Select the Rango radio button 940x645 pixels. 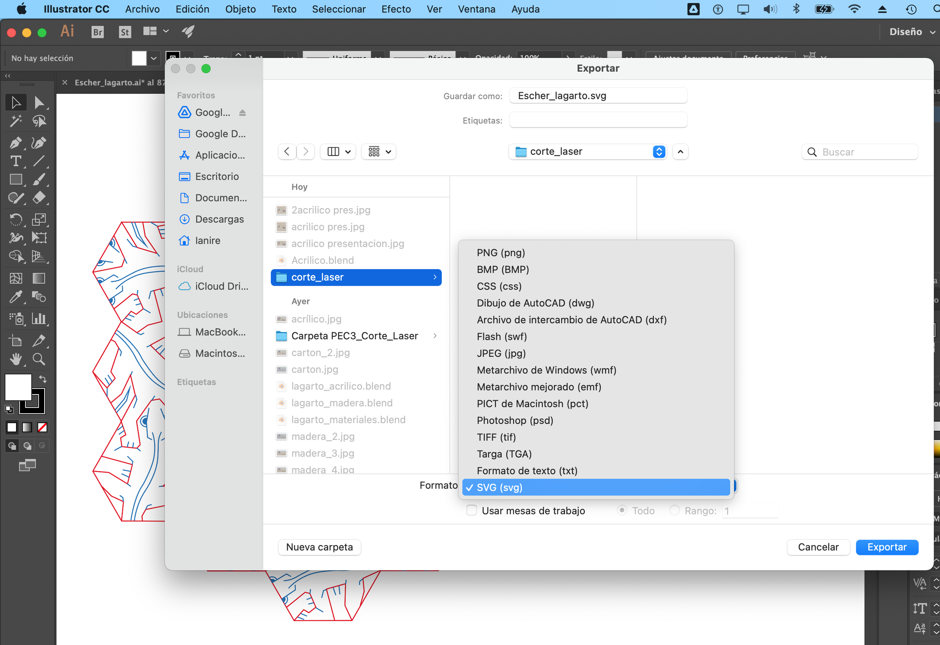[675, 510]
